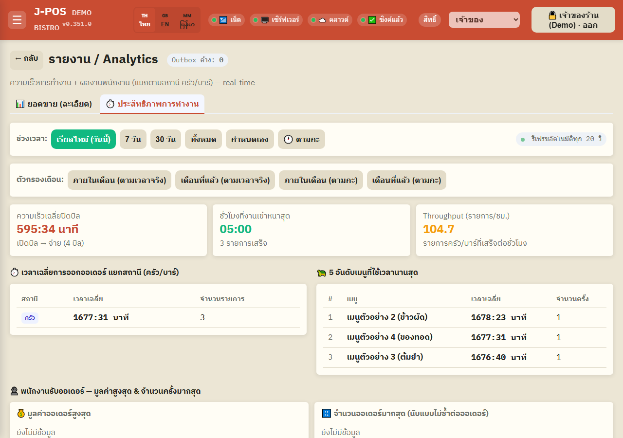Select เรียลไทม์ (วันนี้) time range

point(83,139)
